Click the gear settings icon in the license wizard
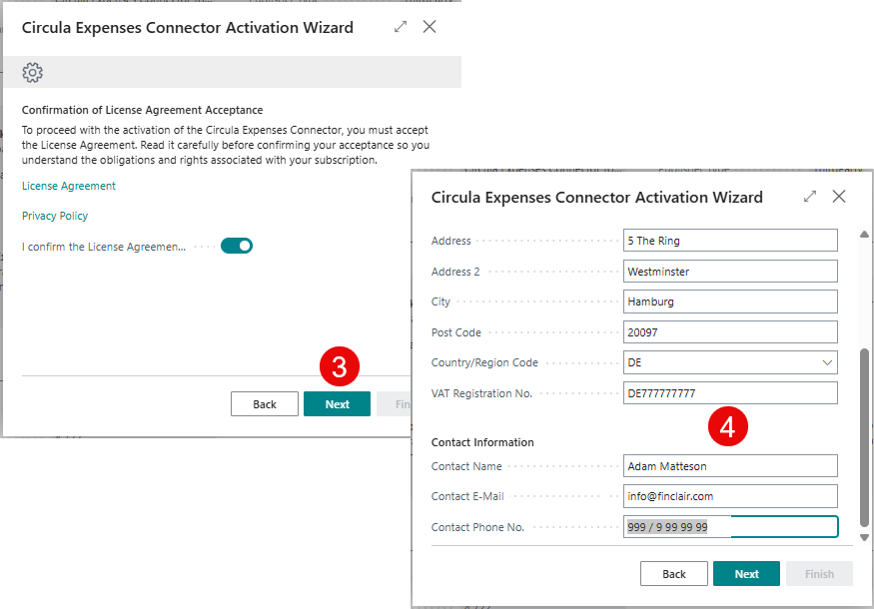Image resolution: width=874 pixels, height=609 pixels. 32,73
